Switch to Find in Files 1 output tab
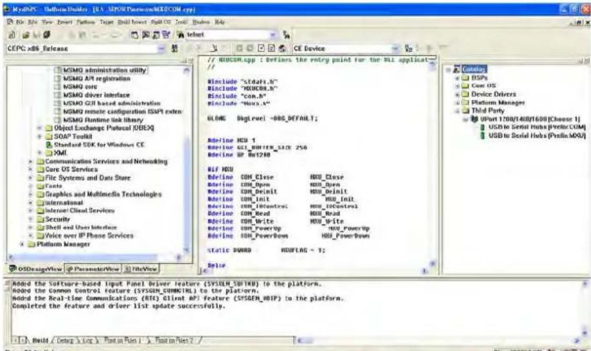Viewport: 591px width, 351px height. point(123,341)
